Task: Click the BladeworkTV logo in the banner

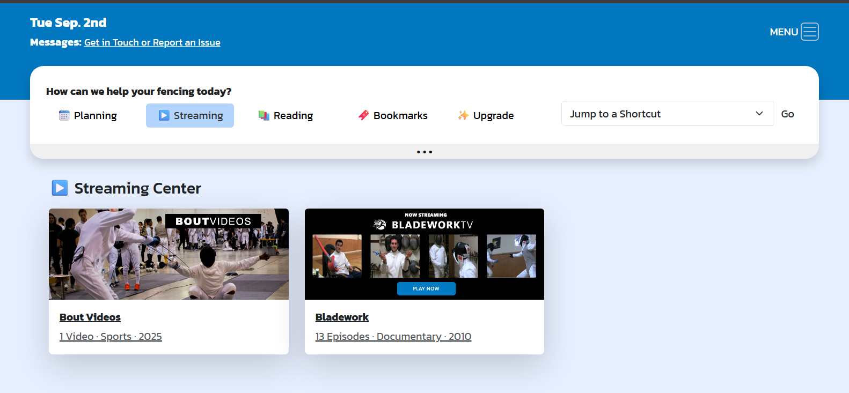Action: (x=423, y=225)
